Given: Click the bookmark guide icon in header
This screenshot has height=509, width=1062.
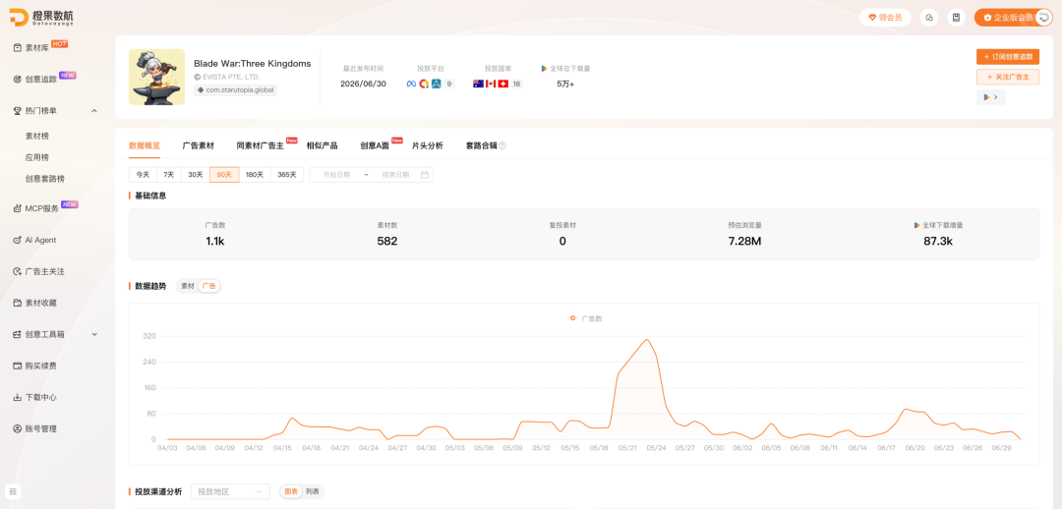Looking at the screenshot, I should [956, 18].
